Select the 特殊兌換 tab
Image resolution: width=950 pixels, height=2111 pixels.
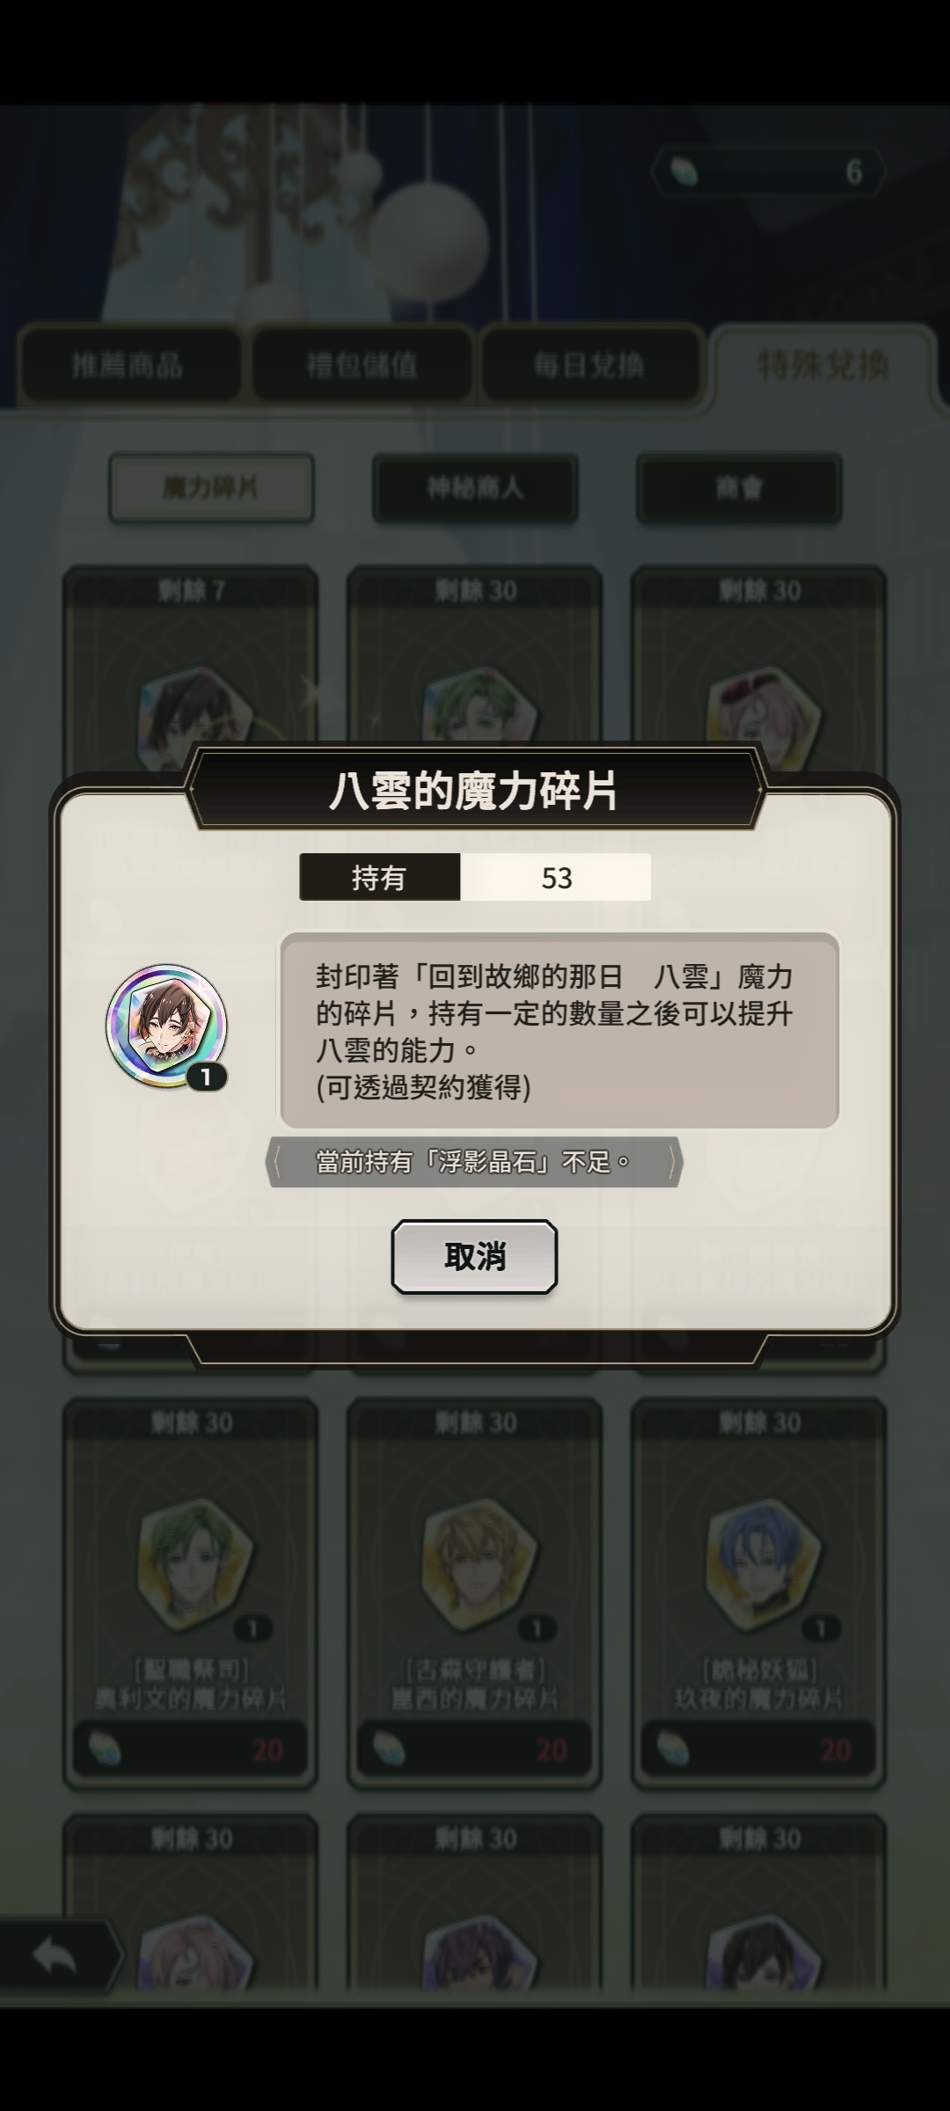823,364
